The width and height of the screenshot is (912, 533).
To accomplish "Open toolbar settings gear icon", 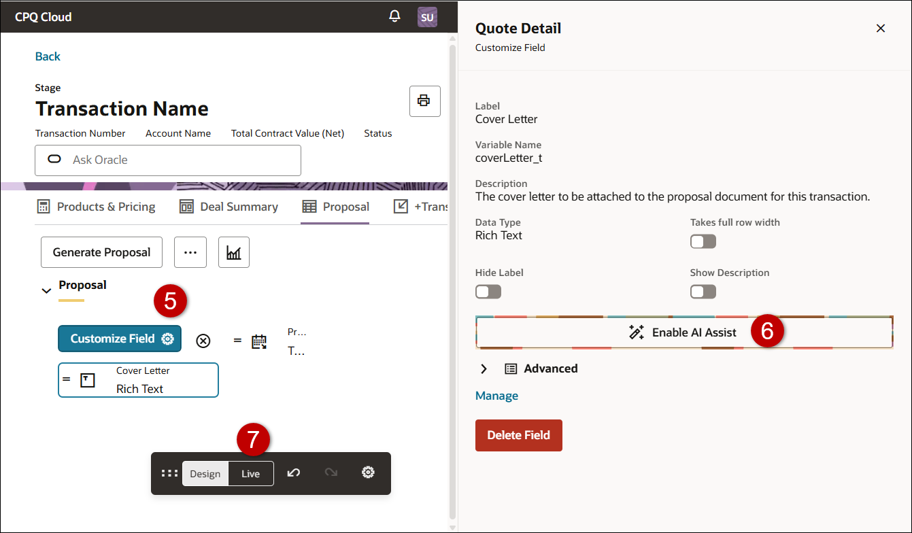I will 368,473.
